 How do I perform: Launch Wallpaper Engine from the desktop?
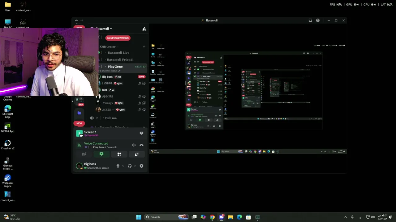(x=8, y=181)
